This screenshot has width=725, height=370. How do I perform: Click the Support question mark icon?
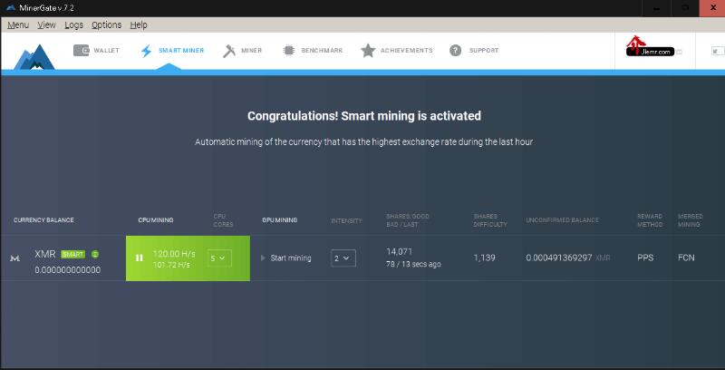456,51
